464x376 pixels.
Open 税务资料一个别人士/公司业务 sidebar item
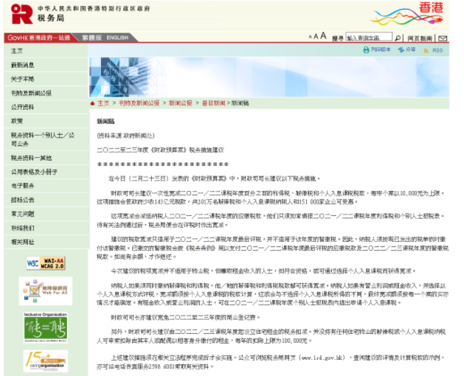46,139
